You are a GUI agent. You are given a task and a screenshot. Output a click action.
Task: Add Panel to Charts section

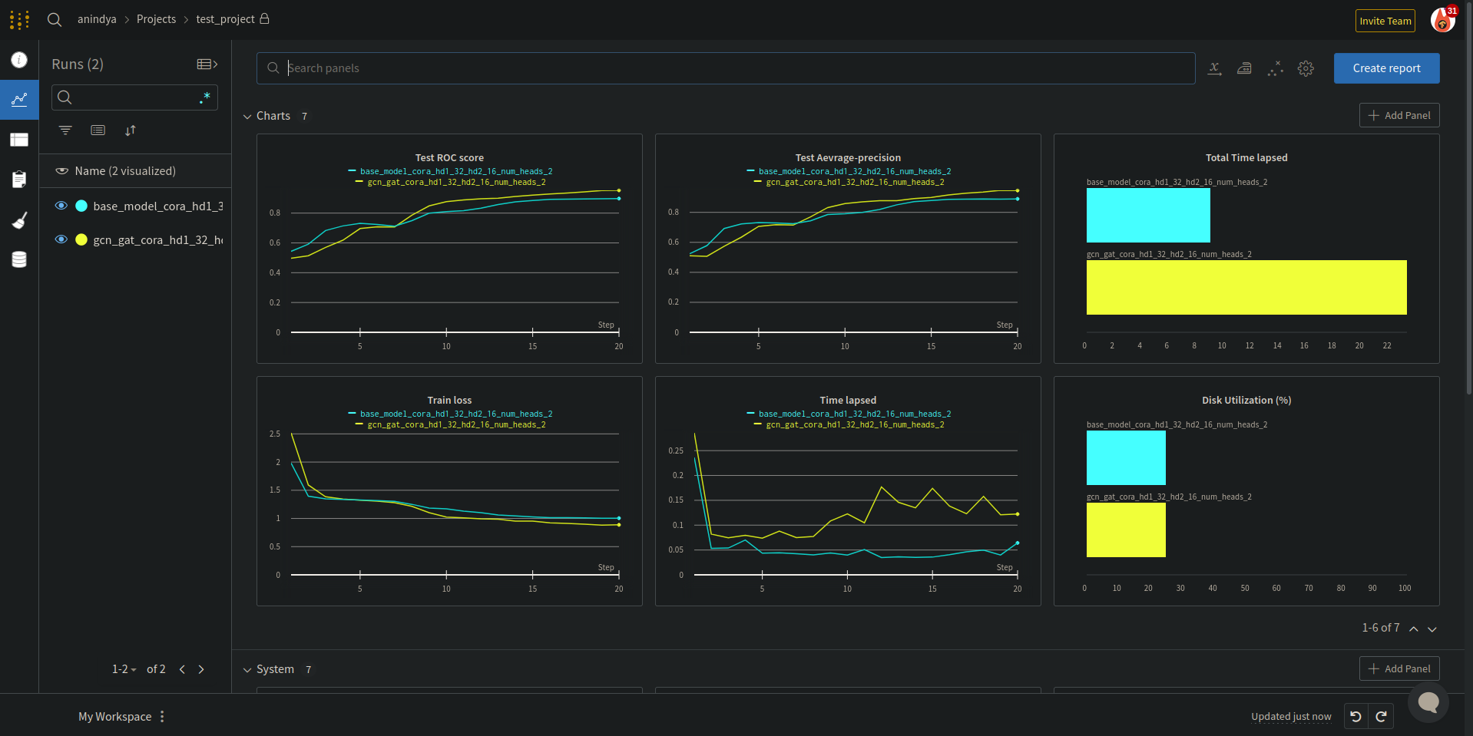[x=1399, y=115]
